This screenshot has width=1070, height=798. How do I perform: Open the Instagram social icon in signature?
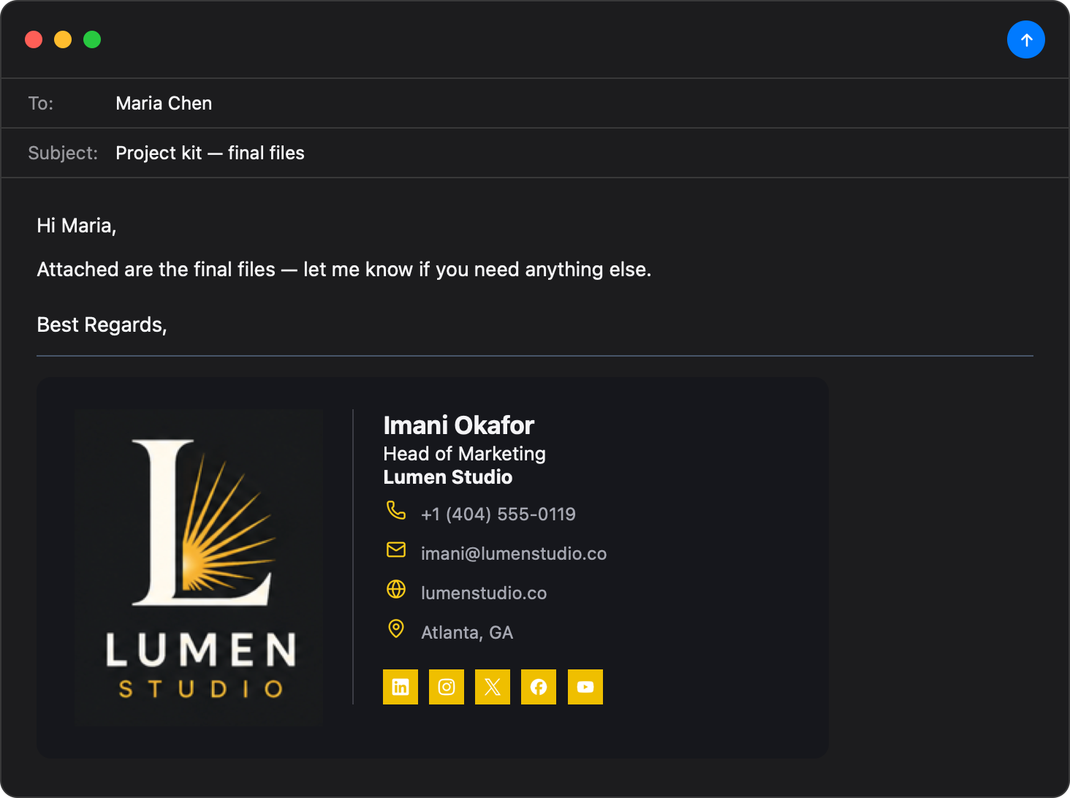[447, 687]
